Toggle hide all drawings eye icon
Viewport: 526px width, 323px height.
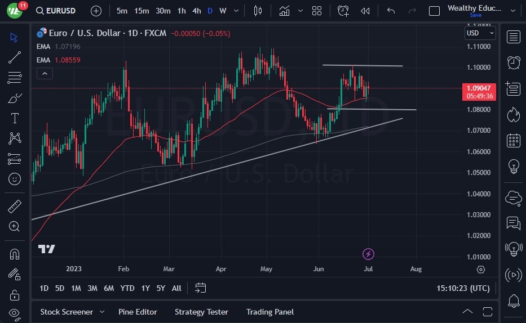[x=15, y=313]
